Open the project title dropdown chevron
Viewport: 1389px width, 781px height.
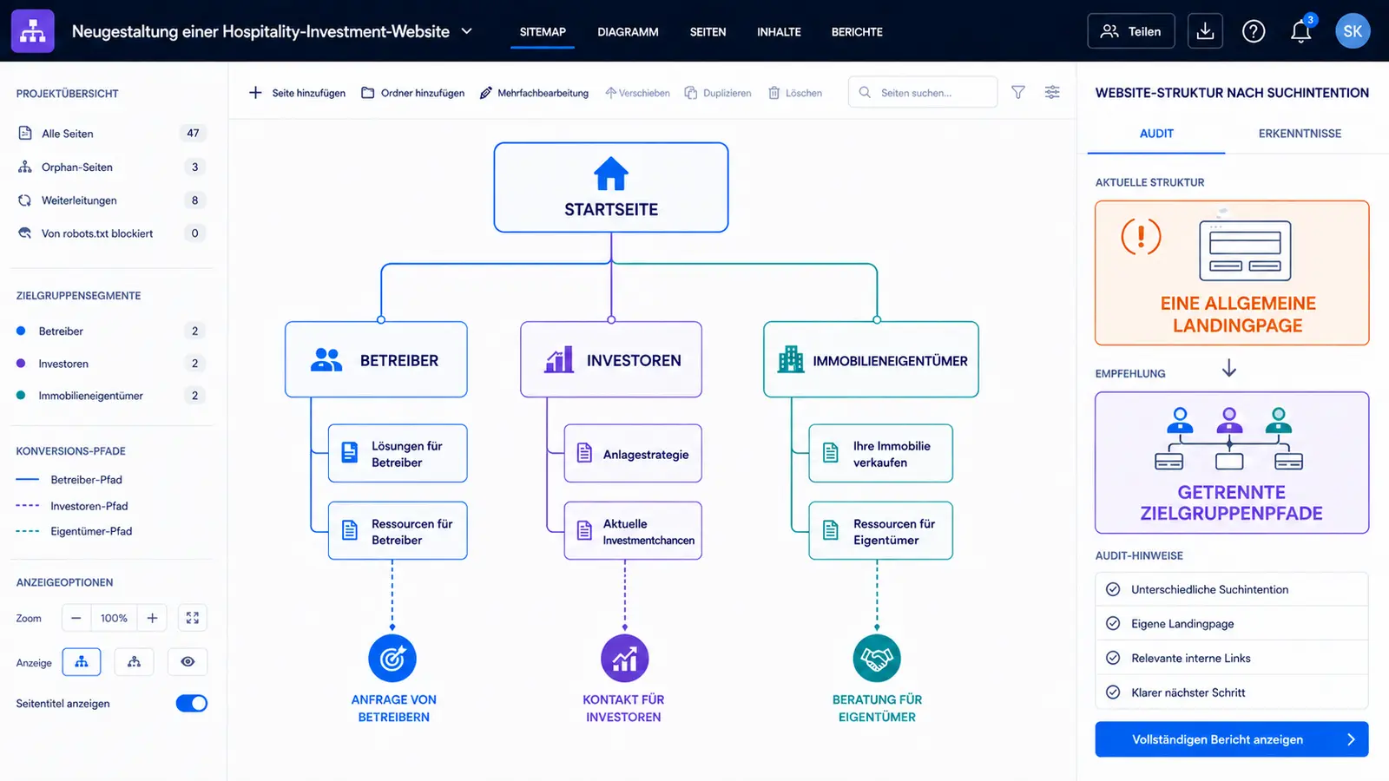coord(466,31)
